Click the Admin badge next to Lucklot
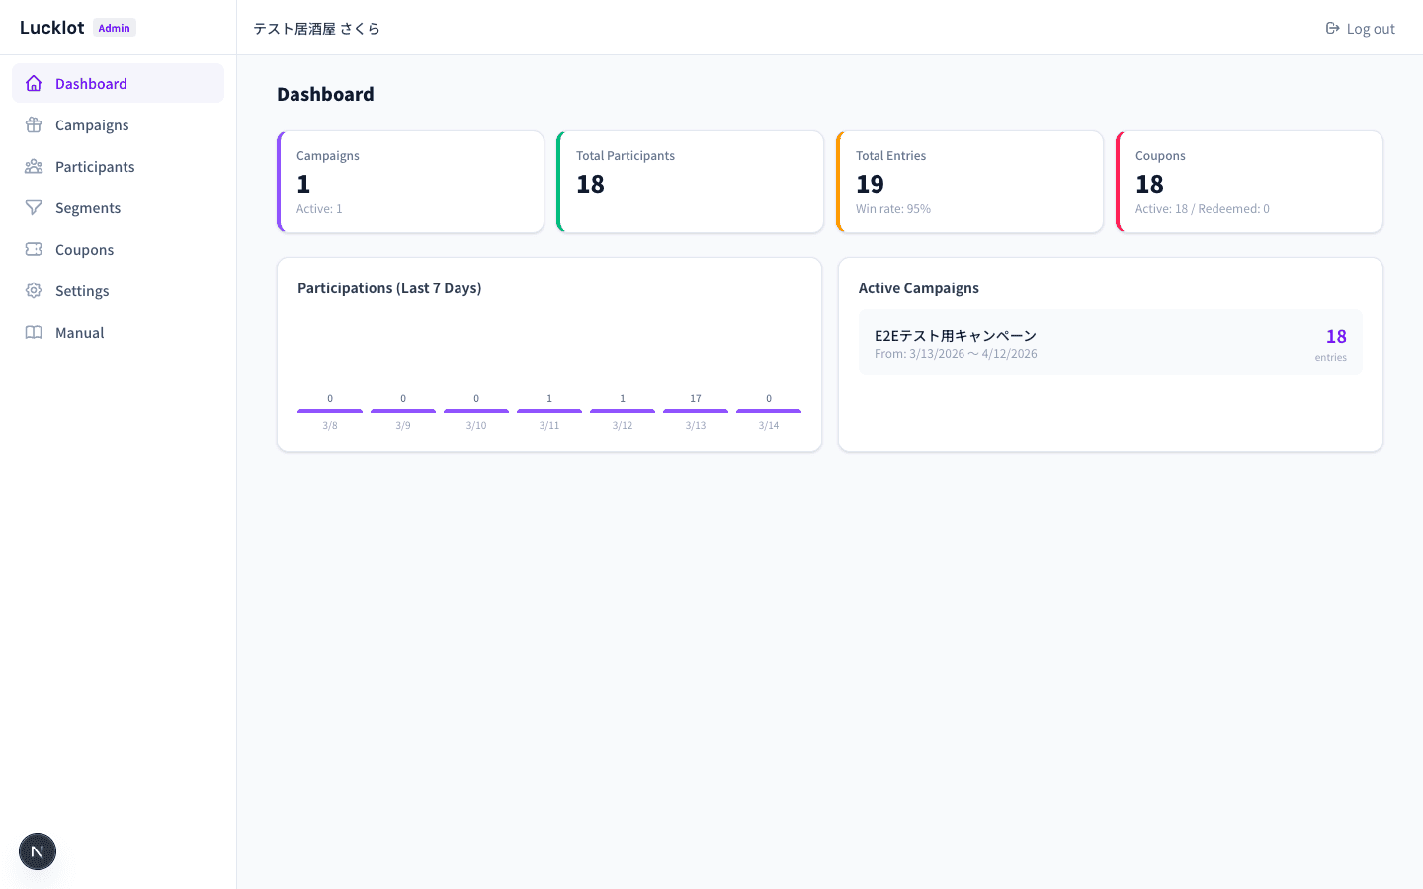 click(x=114, y=28)
